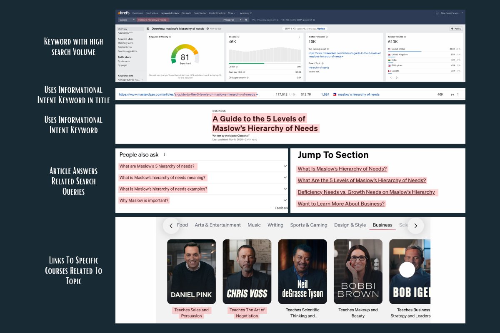
Task: Click the Traffic Potential info icon
Action: coord(327,37)
